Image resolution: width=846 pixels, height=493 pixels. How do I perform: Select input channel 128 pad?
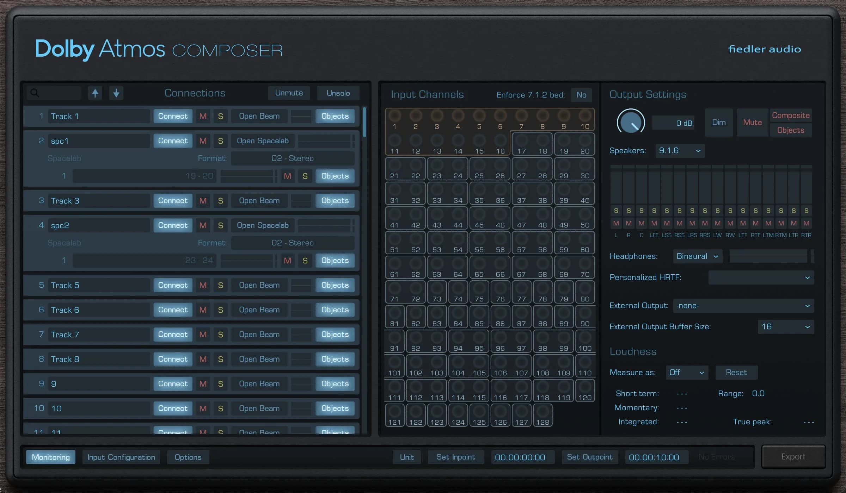tap(542, 415)
